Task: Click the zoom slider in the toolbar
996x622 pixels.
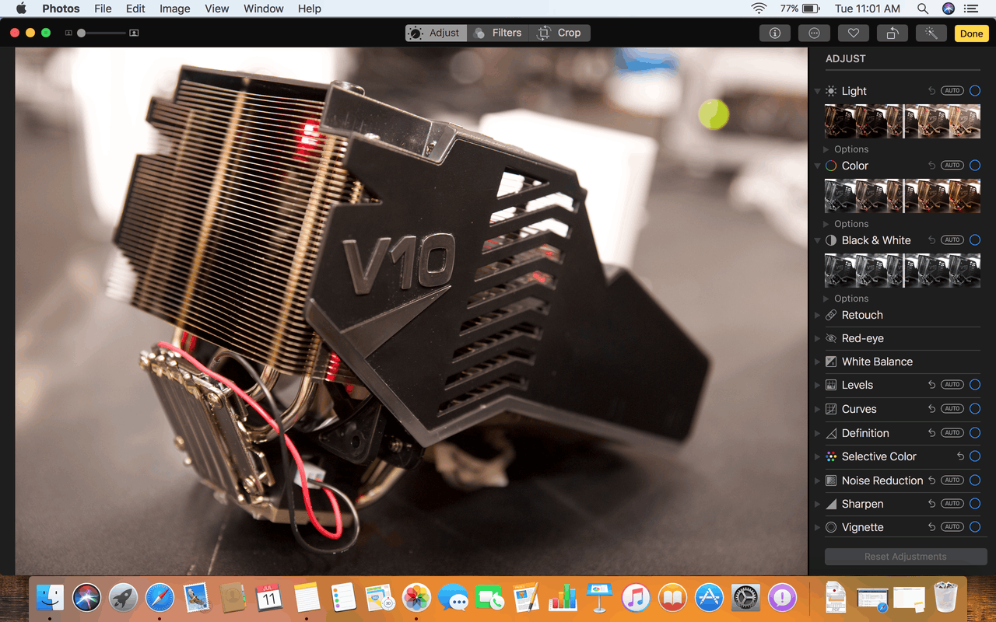Action: [x=101, y=33]
